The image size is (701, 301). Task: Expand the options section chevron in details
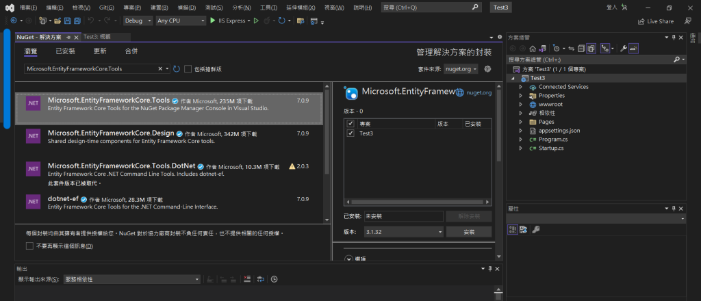point(348,259)
